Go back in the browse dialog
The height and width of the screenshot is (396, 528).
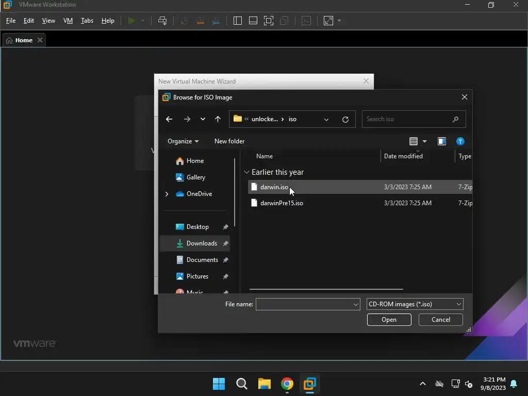(169, 119)
